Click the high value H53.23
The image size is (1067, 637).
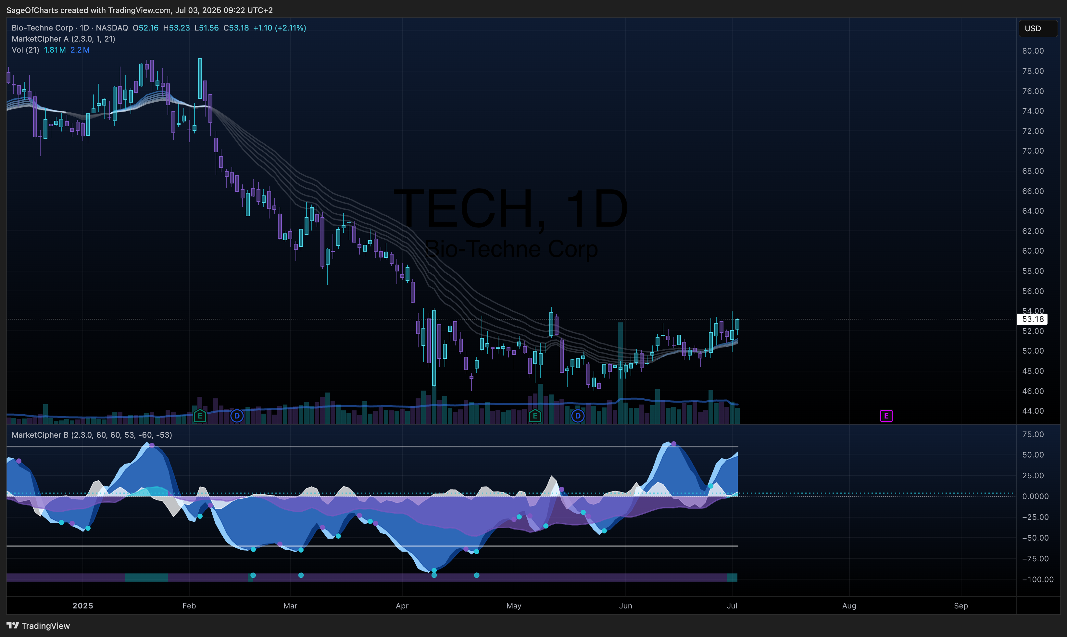[176, 28]
